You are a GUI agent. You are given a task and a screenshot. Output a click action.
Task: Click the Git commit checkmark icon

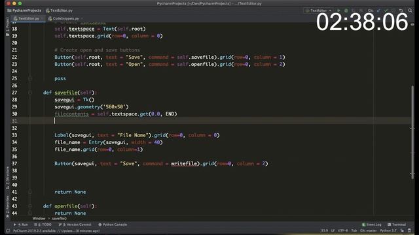click(x=386, y=10)
